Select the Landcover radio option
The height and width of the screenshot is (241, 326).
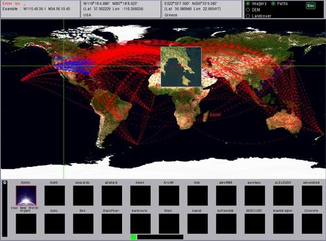[248, 16]
